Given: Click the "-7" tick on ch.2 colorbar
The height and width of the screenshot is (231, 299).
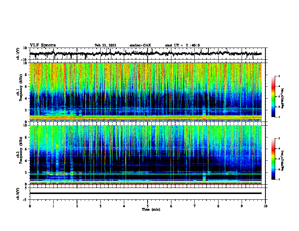Looking at the screenshot, I should (x=279, y=179).
